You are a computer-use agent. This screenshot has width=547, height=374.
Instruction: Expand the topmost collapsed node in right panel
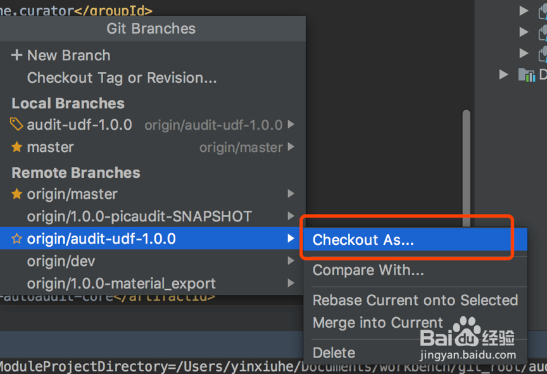tap(524, 11)
